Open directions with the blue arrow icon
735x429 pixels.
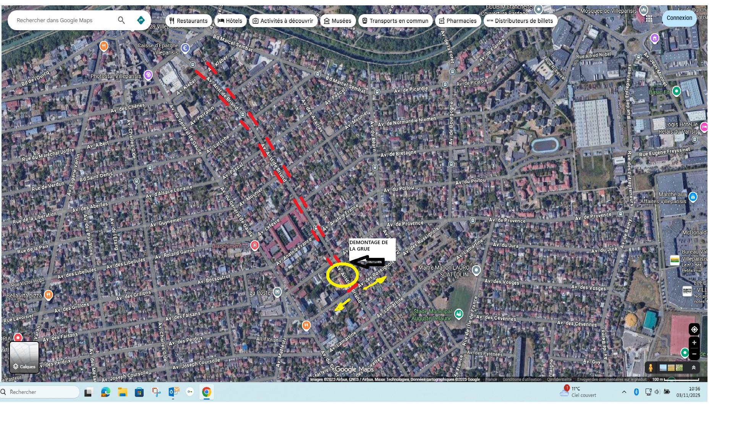pos(141,20)
